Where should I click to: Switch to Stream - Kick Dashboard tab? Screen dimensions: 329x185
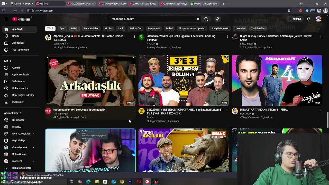tap(205, 4)
